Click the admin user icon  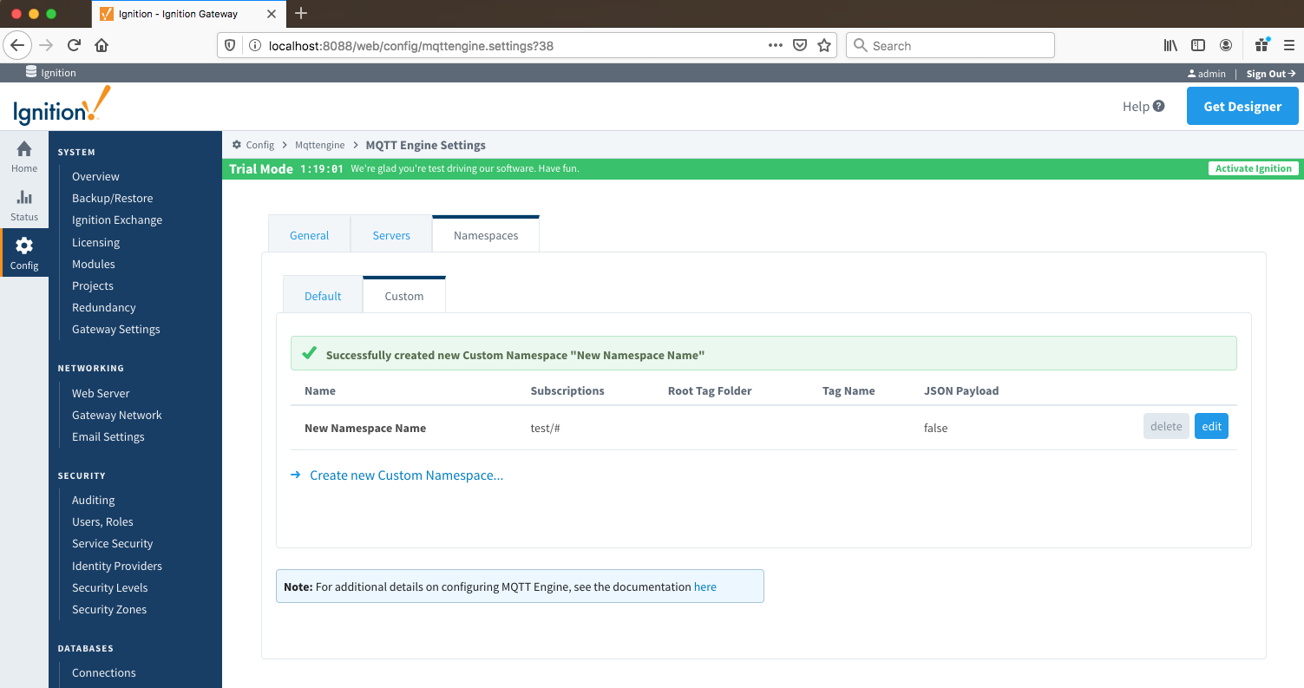(1192, 74)
